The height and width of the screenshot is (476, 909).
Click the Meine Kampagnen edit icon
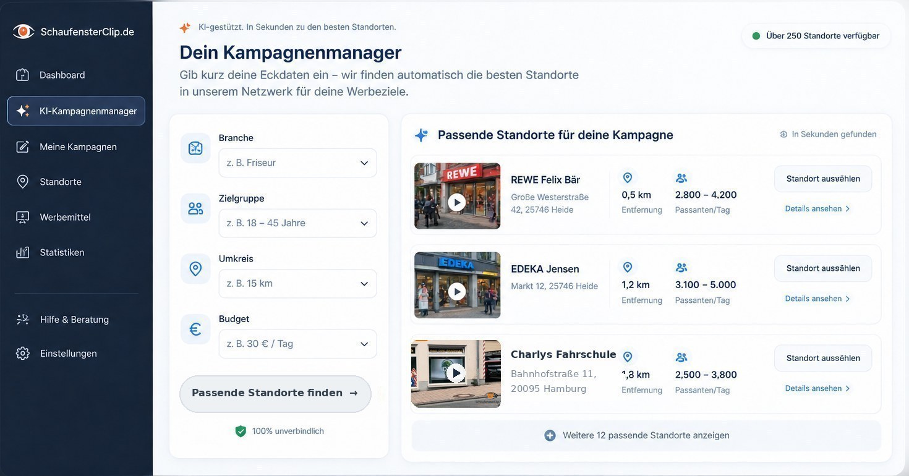click(23, 147)
